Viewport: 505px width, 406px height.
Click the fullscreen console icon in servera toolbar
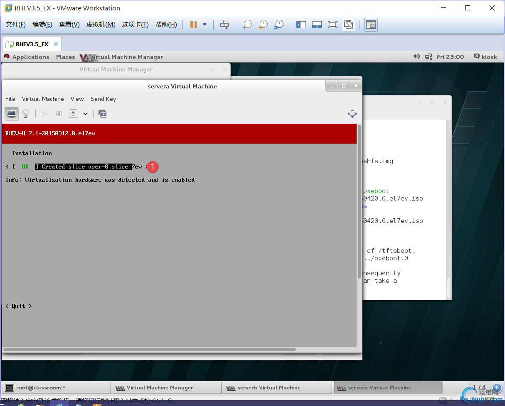coord(352,113)
